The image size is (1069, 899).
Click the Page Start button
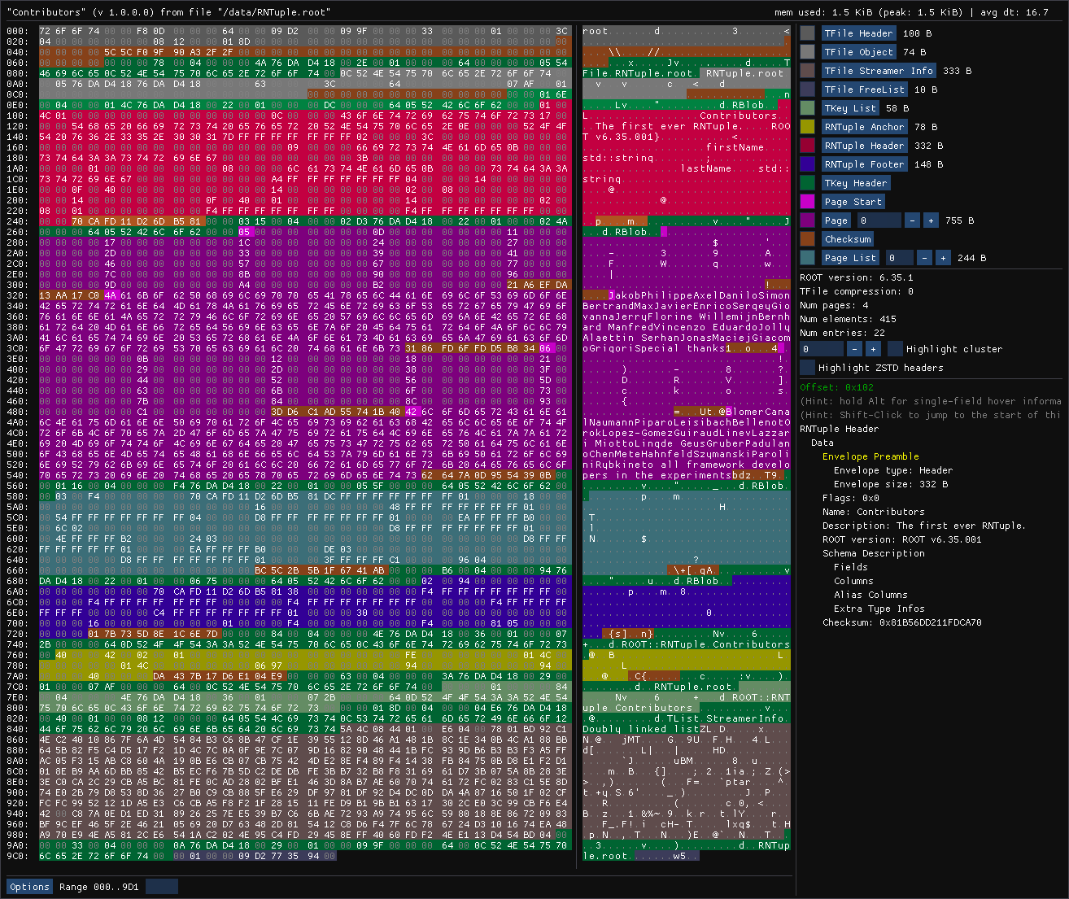[853, 202]
